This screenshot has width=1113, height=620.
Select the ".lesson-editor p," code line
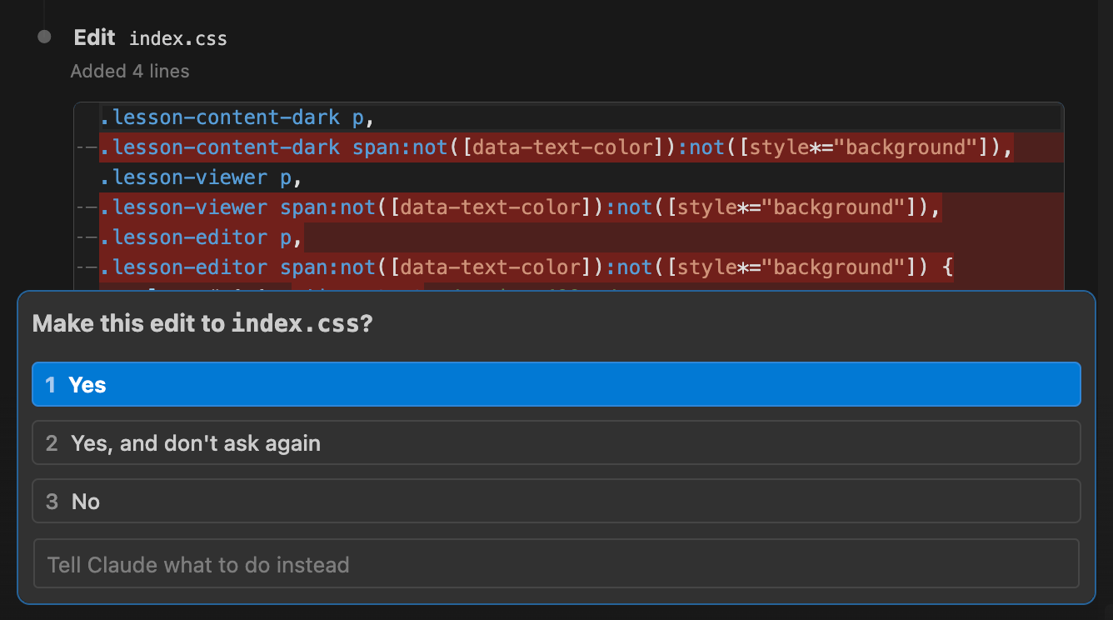(200, 237)
